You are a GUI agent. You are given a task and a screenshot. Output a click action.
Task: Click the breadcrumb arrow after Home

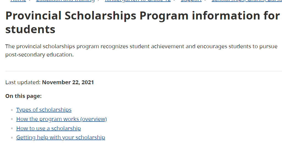point(31,1)
